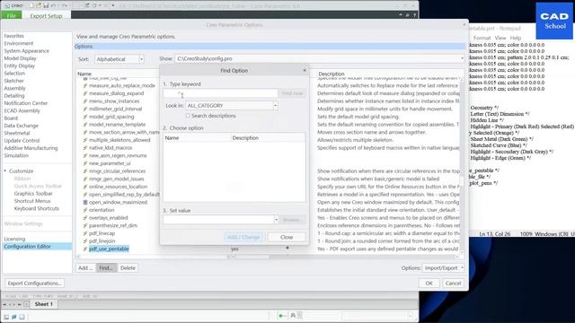Viewport: 575px width, 323px height.
Task: Click the option icon beside measure_auto_replace_mode
Action: [x=85, y=85]
